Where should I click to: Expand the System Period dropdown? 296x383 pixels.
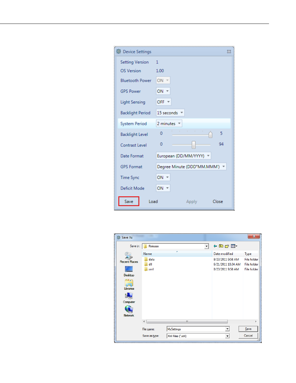169,123
